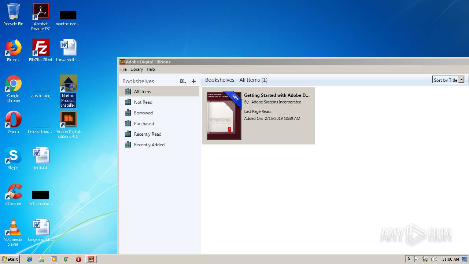Show the Recently Added bookshelf
Viewport: 469px width, 264px height.
pyautogui.click(x=159, y=145)
